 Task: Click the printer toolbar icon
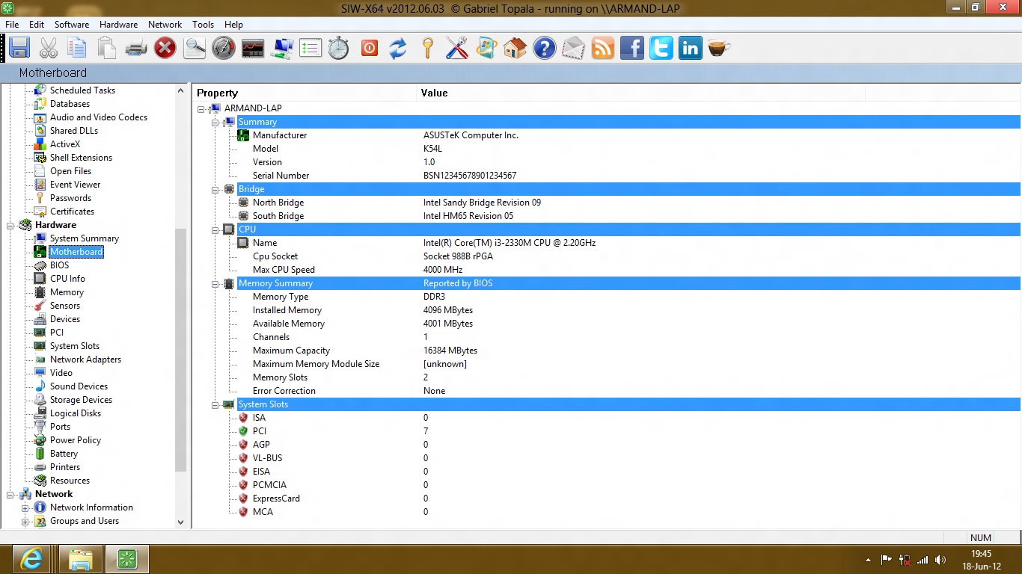135,49
